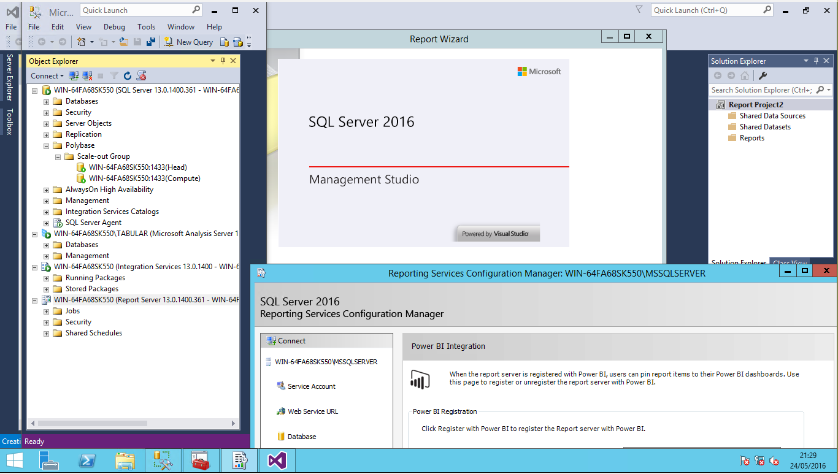
Task: Open PowerShell from the taskbar
Action: (87, 461)
